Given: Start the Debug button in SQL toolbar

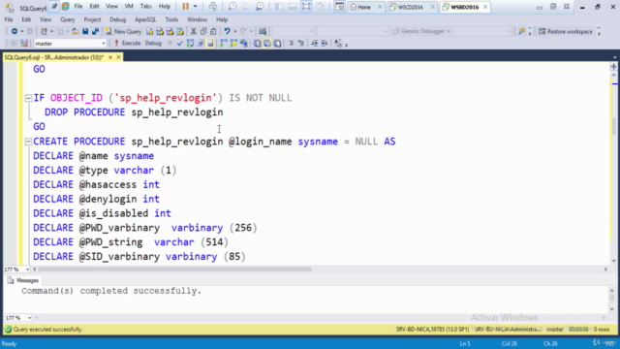Looking at the screenshot, I should (x=153, y=43).
